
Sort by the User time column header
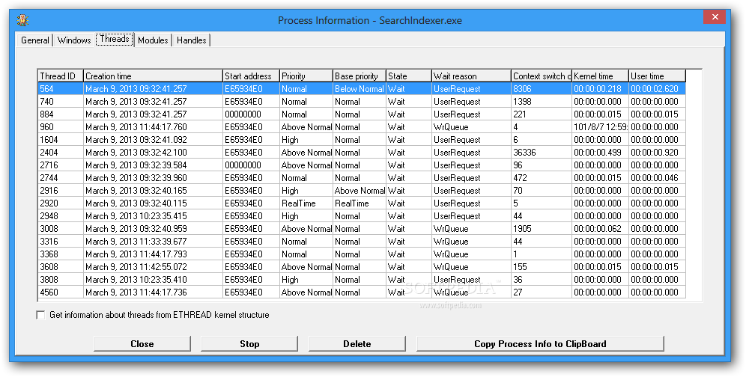(657, 76)
